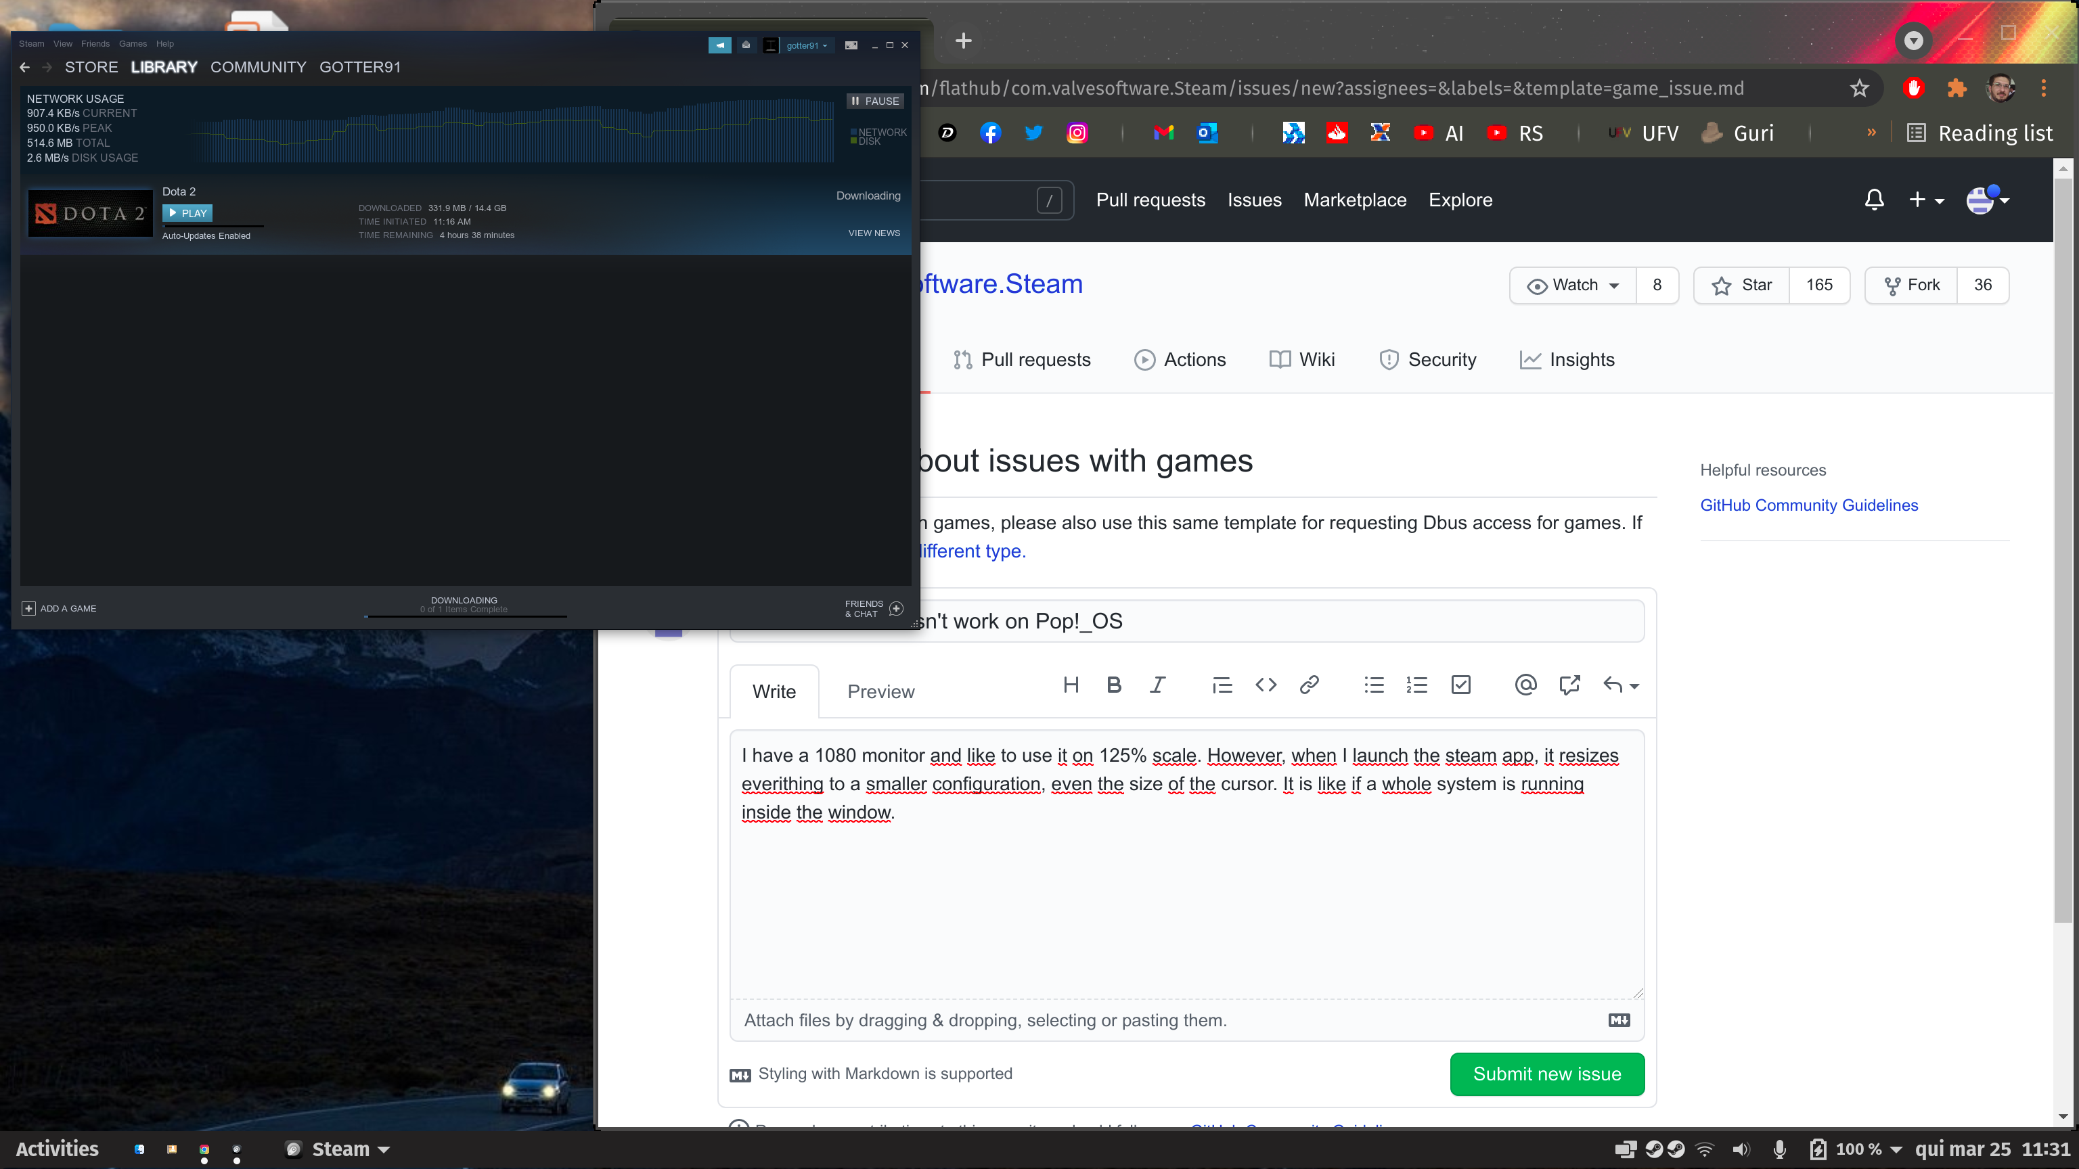Apply bold in the issue editor
This screenshot has height=1169, width=2079.
point(1115,685)
